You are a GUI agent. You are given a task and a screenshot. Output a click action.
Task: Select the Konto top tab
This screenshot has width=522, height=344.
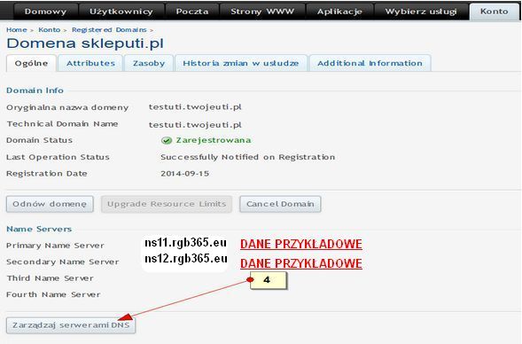coord(494,12)
